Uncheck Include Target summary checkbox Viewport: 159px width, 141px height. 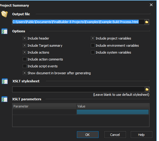coord(25,46)
